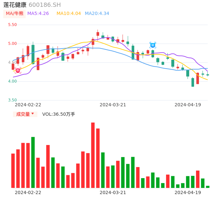Click the MA5:4.26 legend label
The width and height of the screenshot is (223, 197).
(38, 14)
